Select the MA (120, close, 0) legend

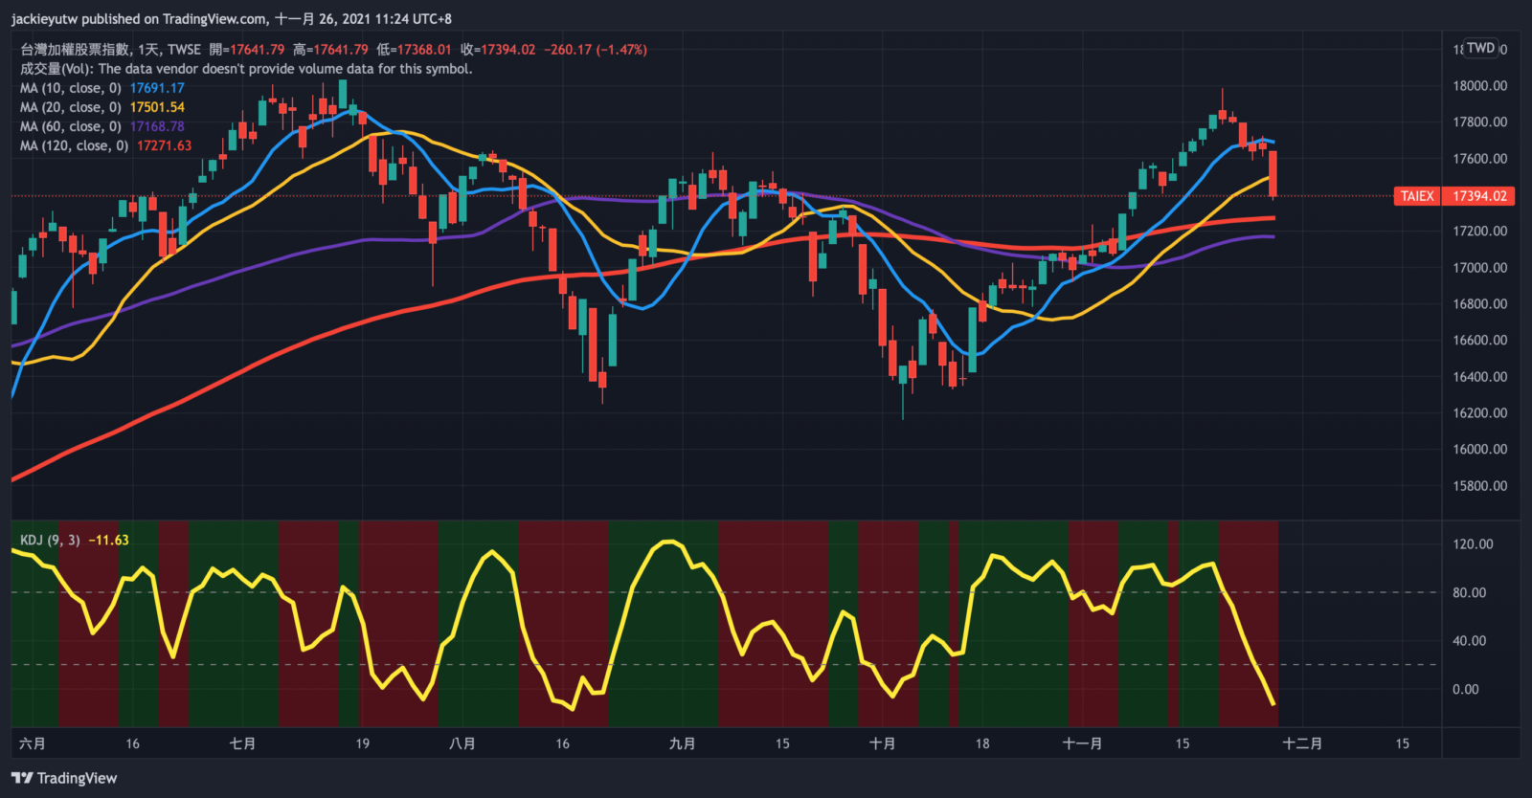(x=75, y=145)
